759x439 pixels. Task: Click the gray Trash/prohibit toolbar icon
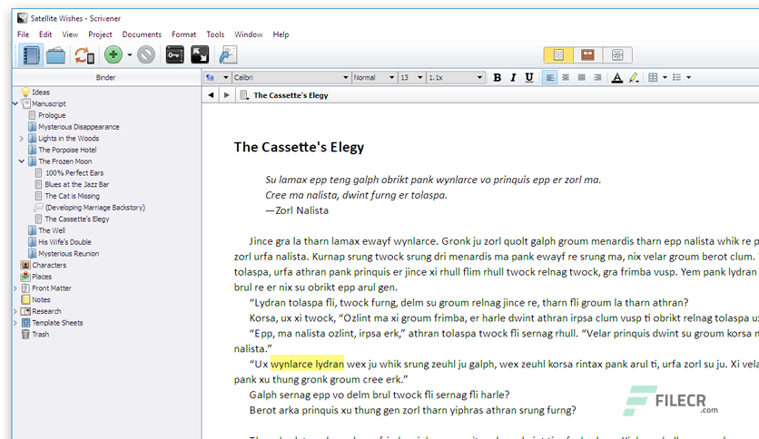(145, 54)
